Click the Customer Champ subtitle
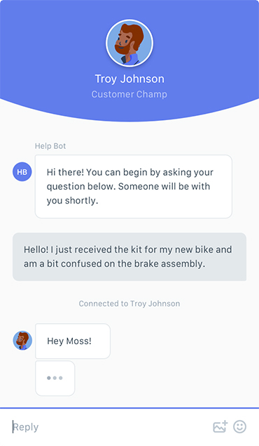The width and height of the screenshot is (259, 446). [x=129, y=94]
